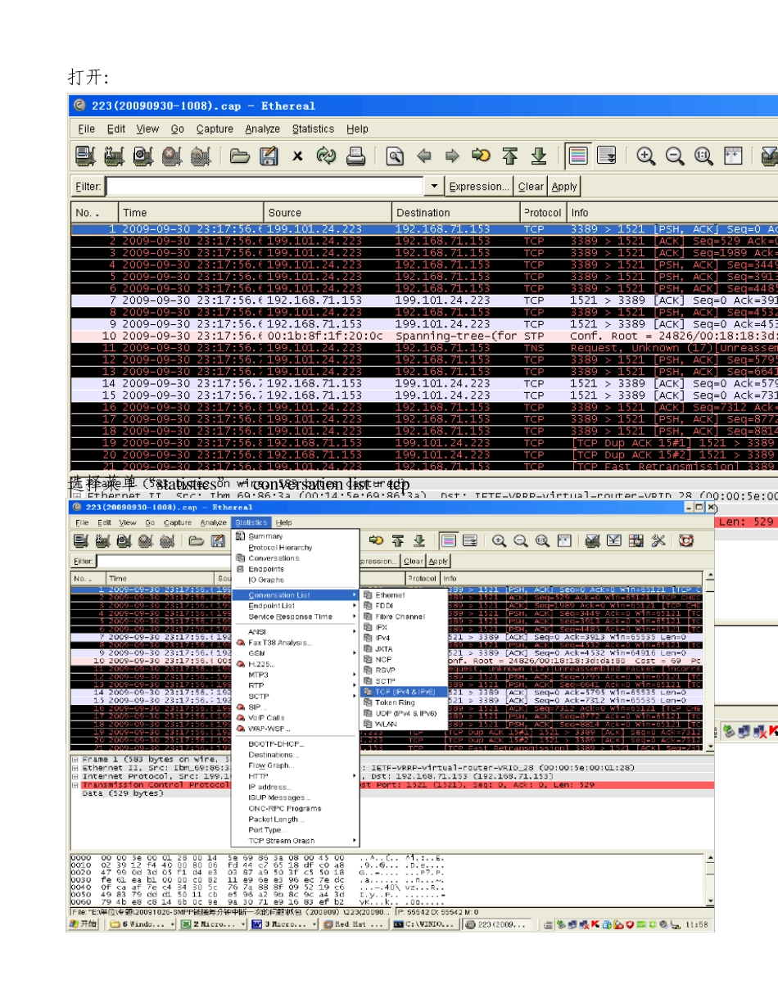The image size is (778, 1007).
Task: Click resize columns icon in upper window toolbar
Action: 732,156
